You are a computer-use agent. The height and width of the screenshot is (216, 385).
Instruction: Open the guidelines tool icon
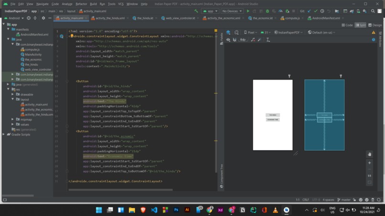pos(268,40)
